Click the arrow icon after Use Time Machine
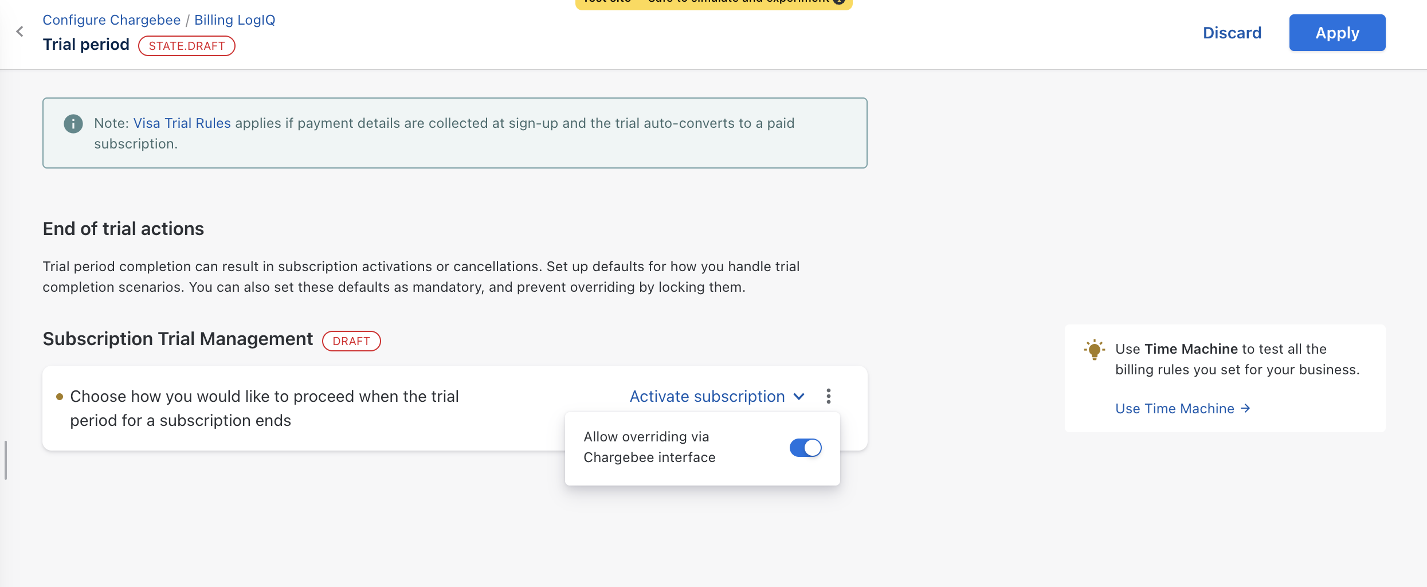The image size is (1427, 587). point(1245,409)
